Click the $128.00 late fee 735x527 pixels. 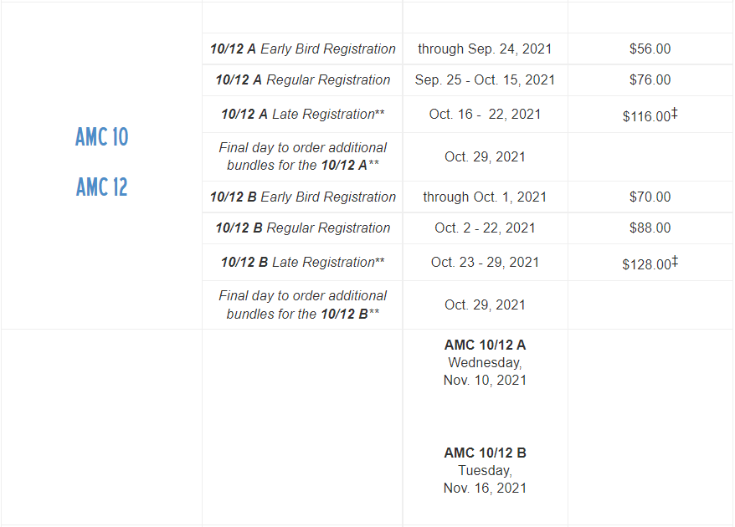650,263
